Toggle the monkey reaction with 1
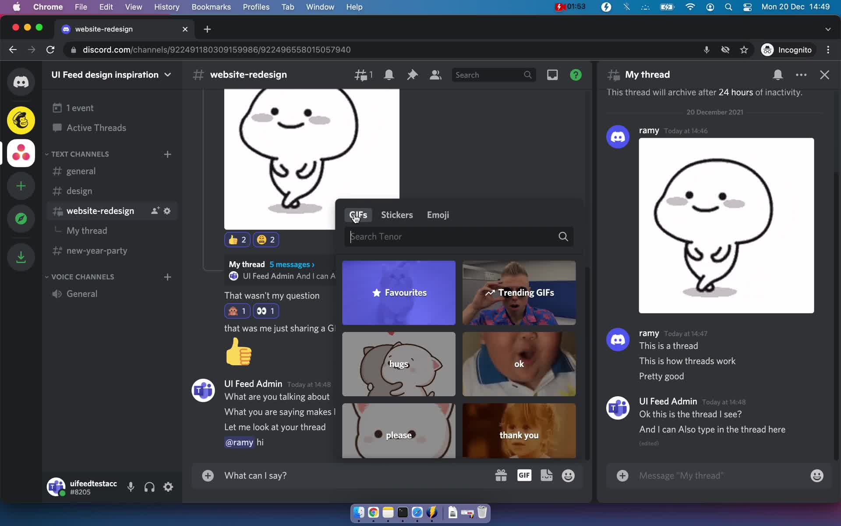 (x=237, y=311)
